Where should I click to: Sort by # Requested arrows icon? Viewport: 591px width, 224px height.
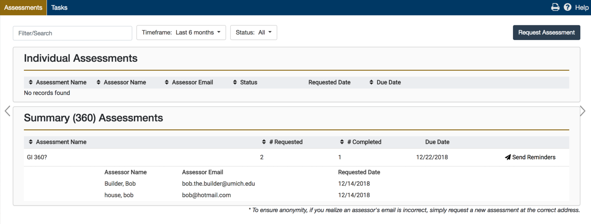[264, 142]
